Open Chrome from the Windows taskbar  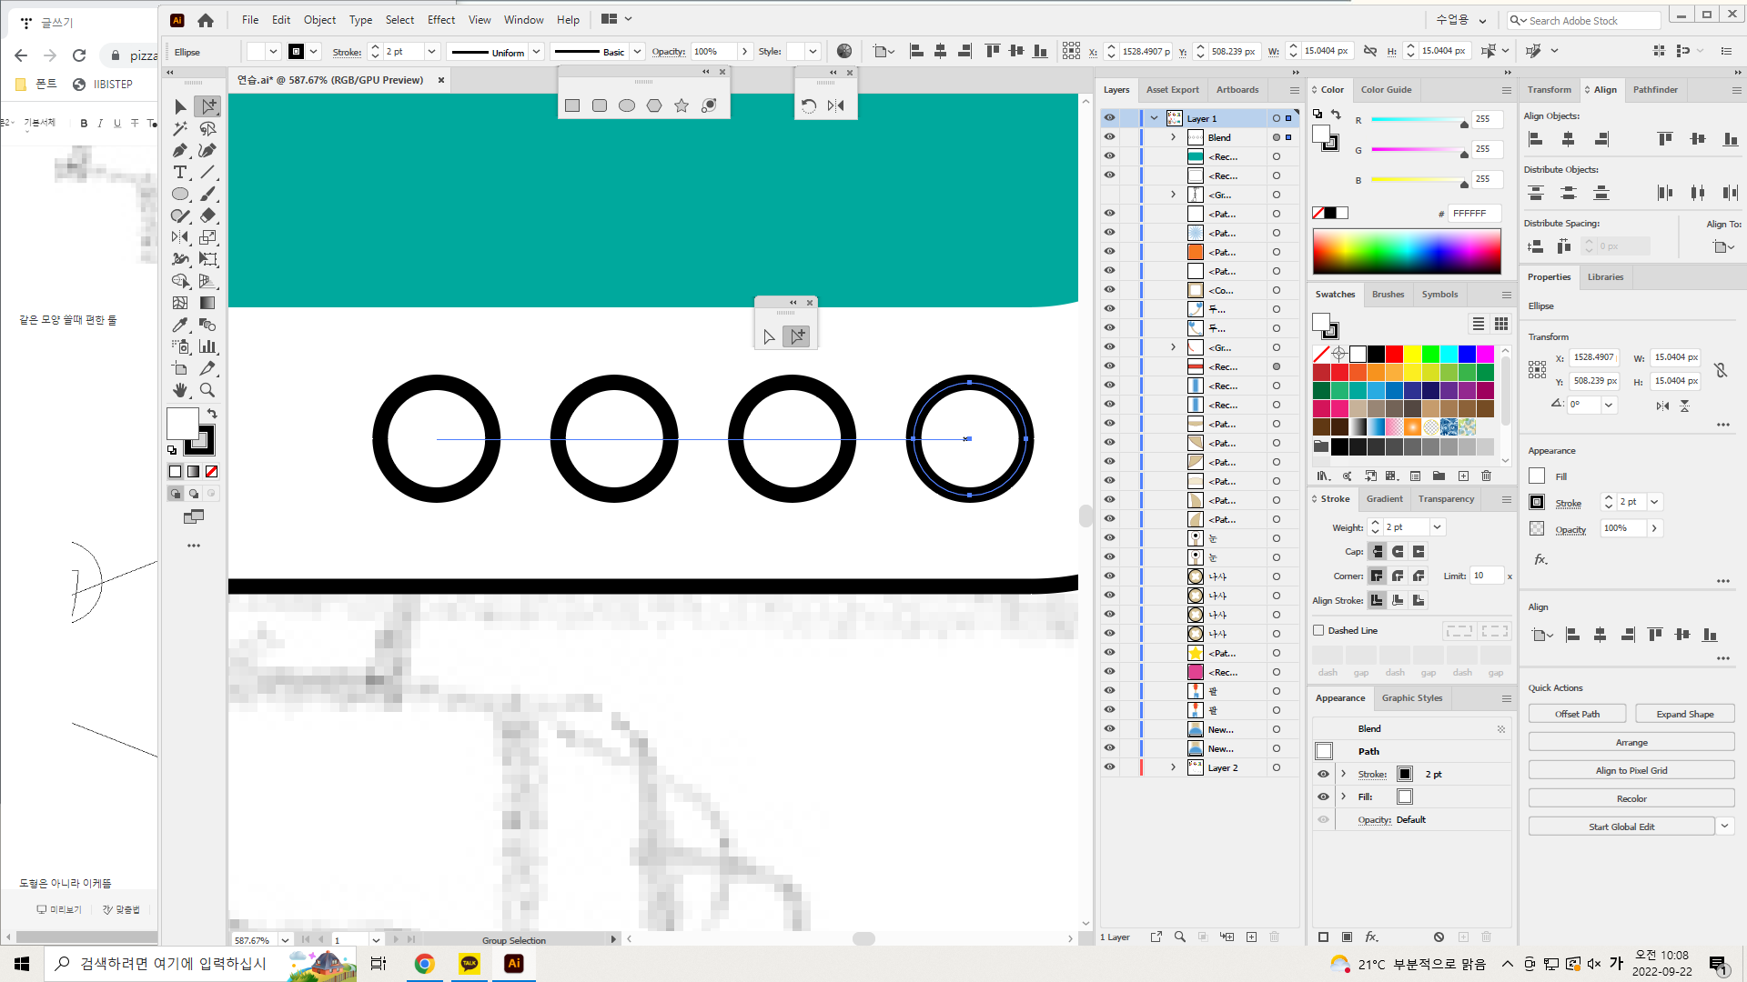(x=424, y=964)
